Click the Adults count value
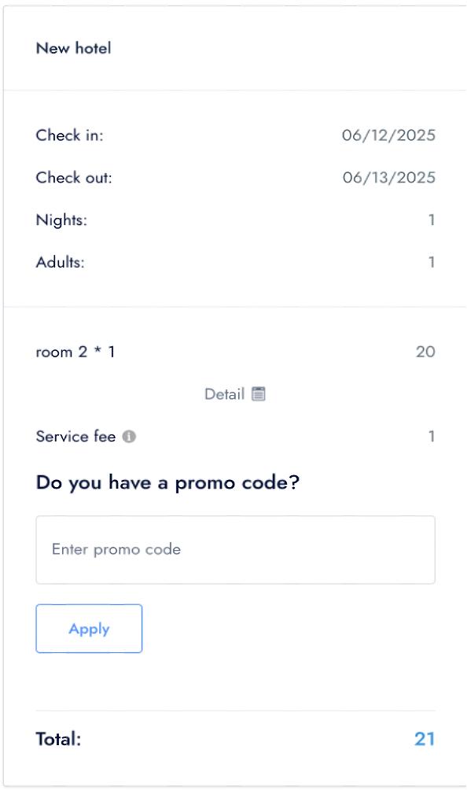Image resolution: width=467 pixels, height=790 pixels. pyautogui.click(x=432, y=262)
